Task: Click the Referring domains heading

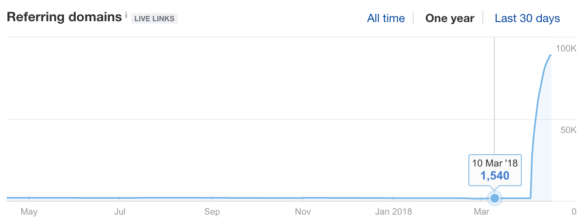Action: tap(64, 17)
